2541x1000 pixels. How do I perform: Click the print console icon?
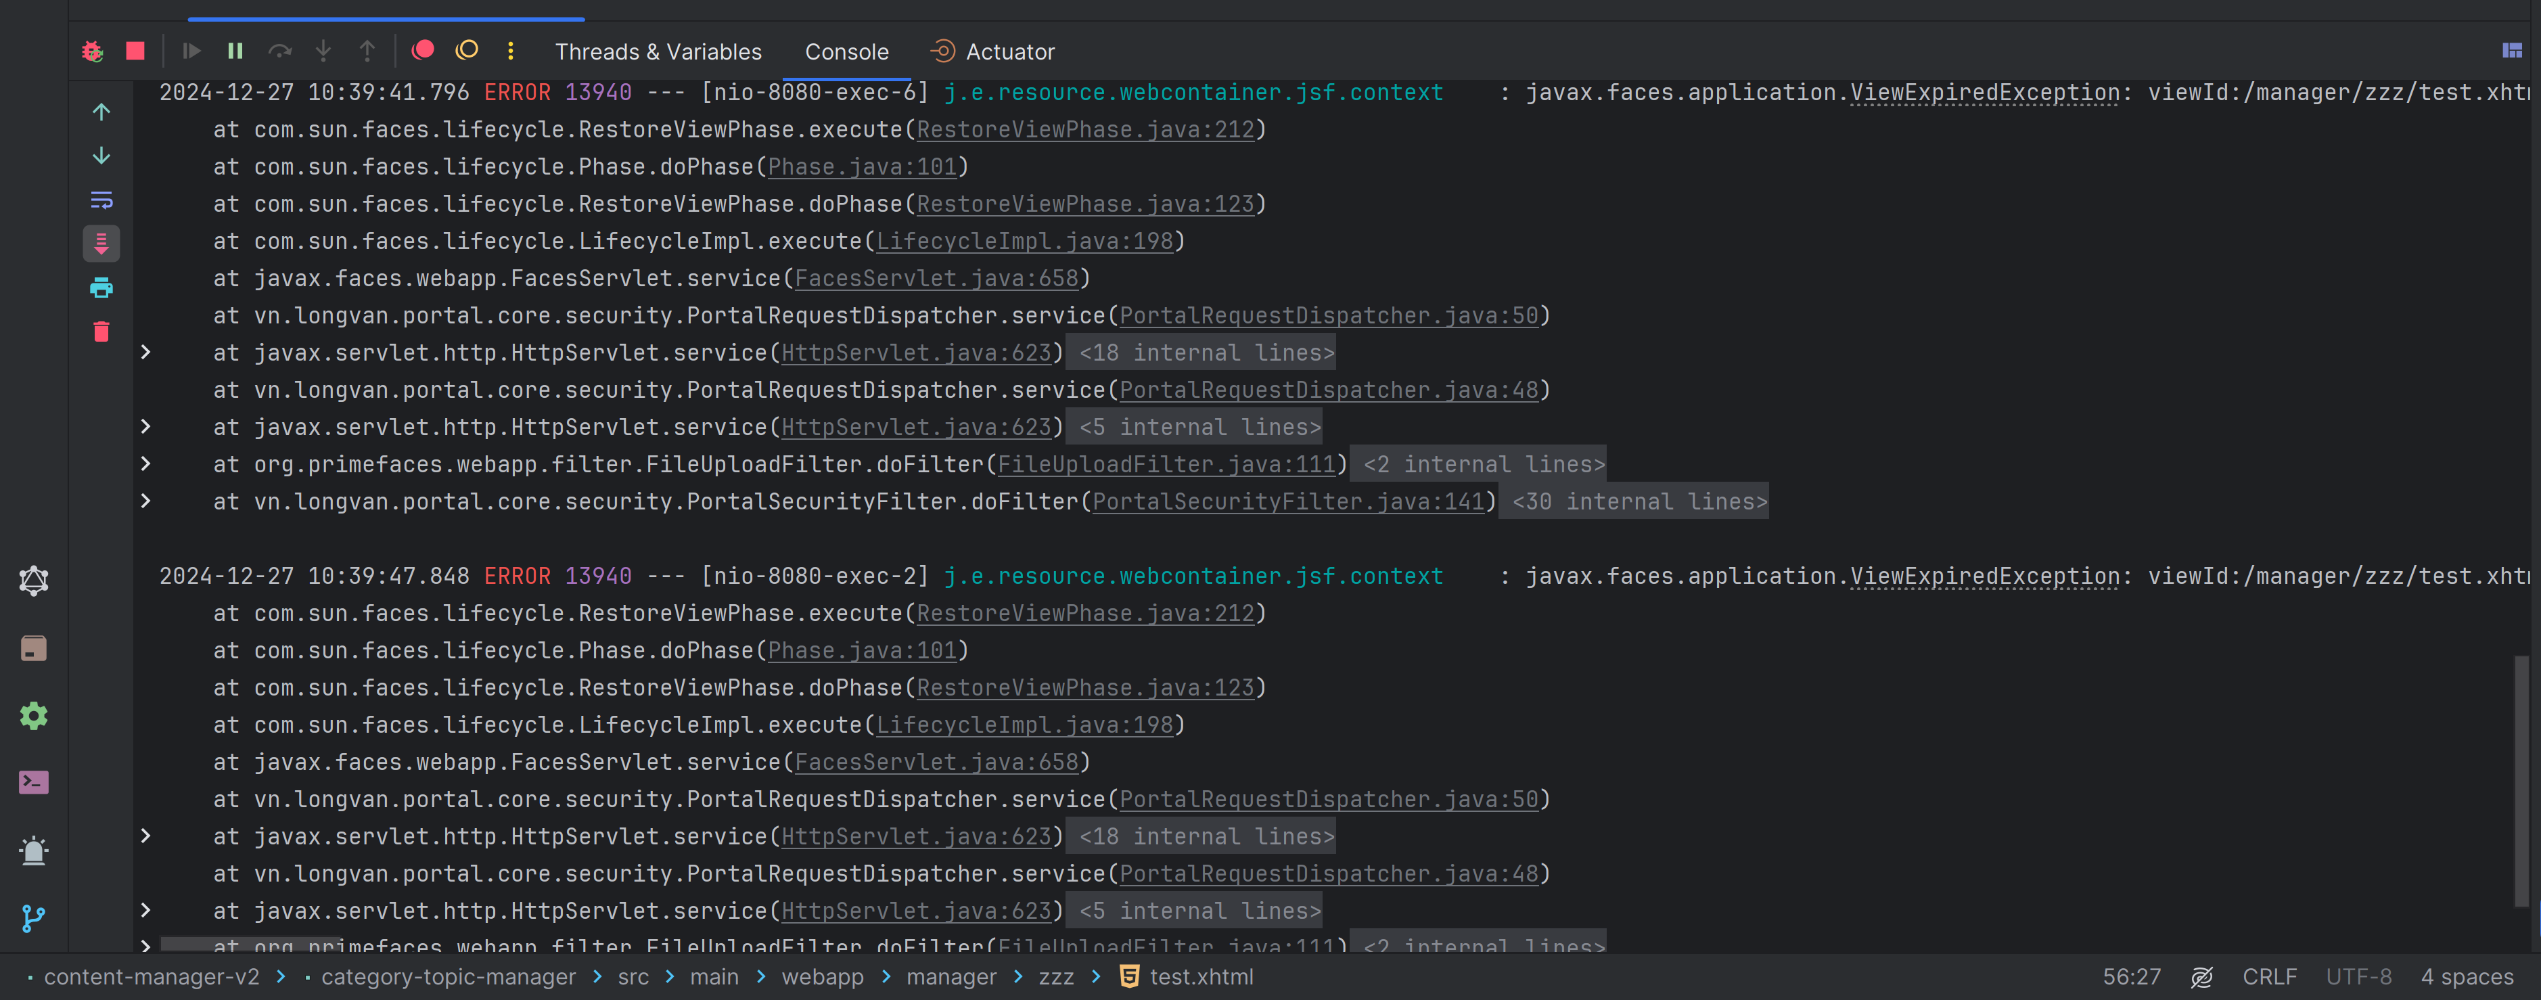pos(101,288)
